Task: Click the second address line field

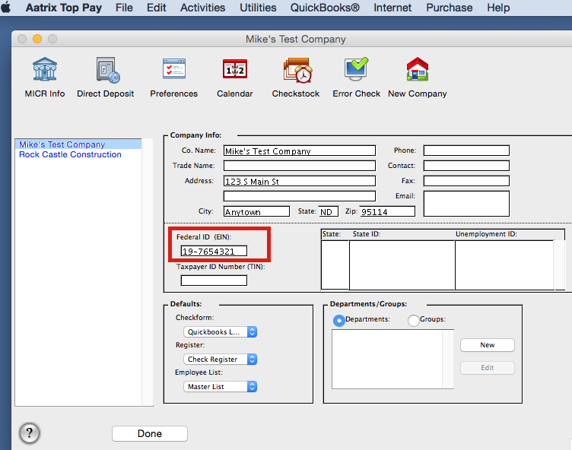Action: (x=300, y=196)
